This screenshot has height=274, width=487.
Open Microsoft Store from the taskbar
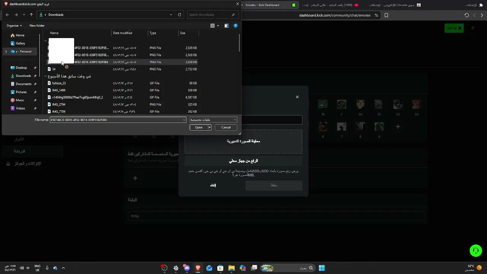(220, 268)
